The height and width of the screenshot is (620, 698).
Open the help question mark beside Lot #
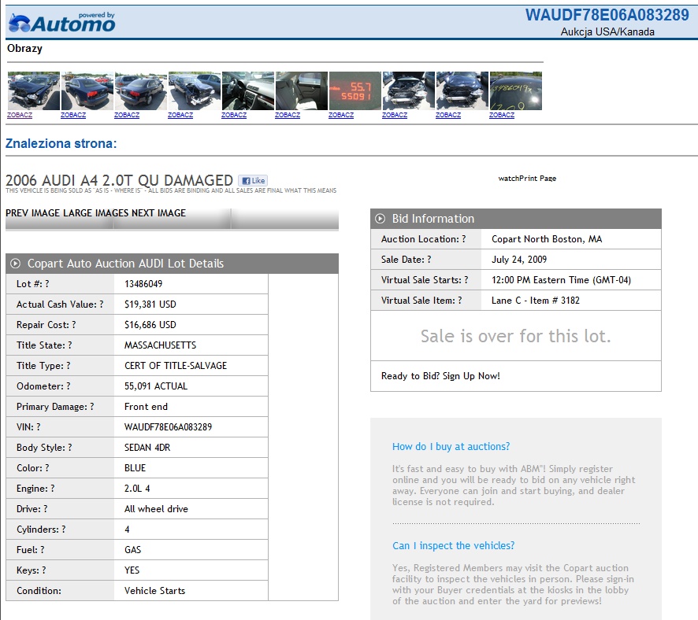[47, 284]
